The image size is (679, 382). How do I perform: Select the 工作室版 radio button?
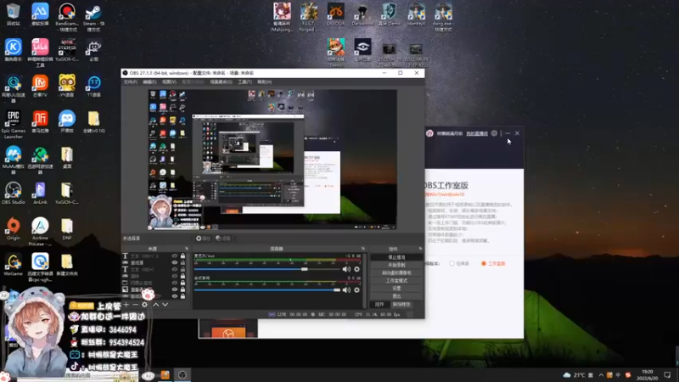(484, 263)
